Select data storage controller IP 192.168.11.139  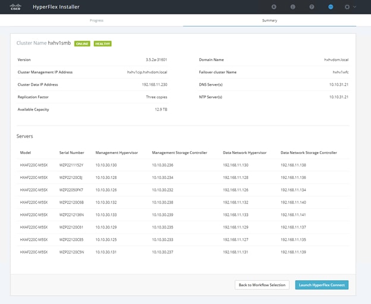[293, 252]
